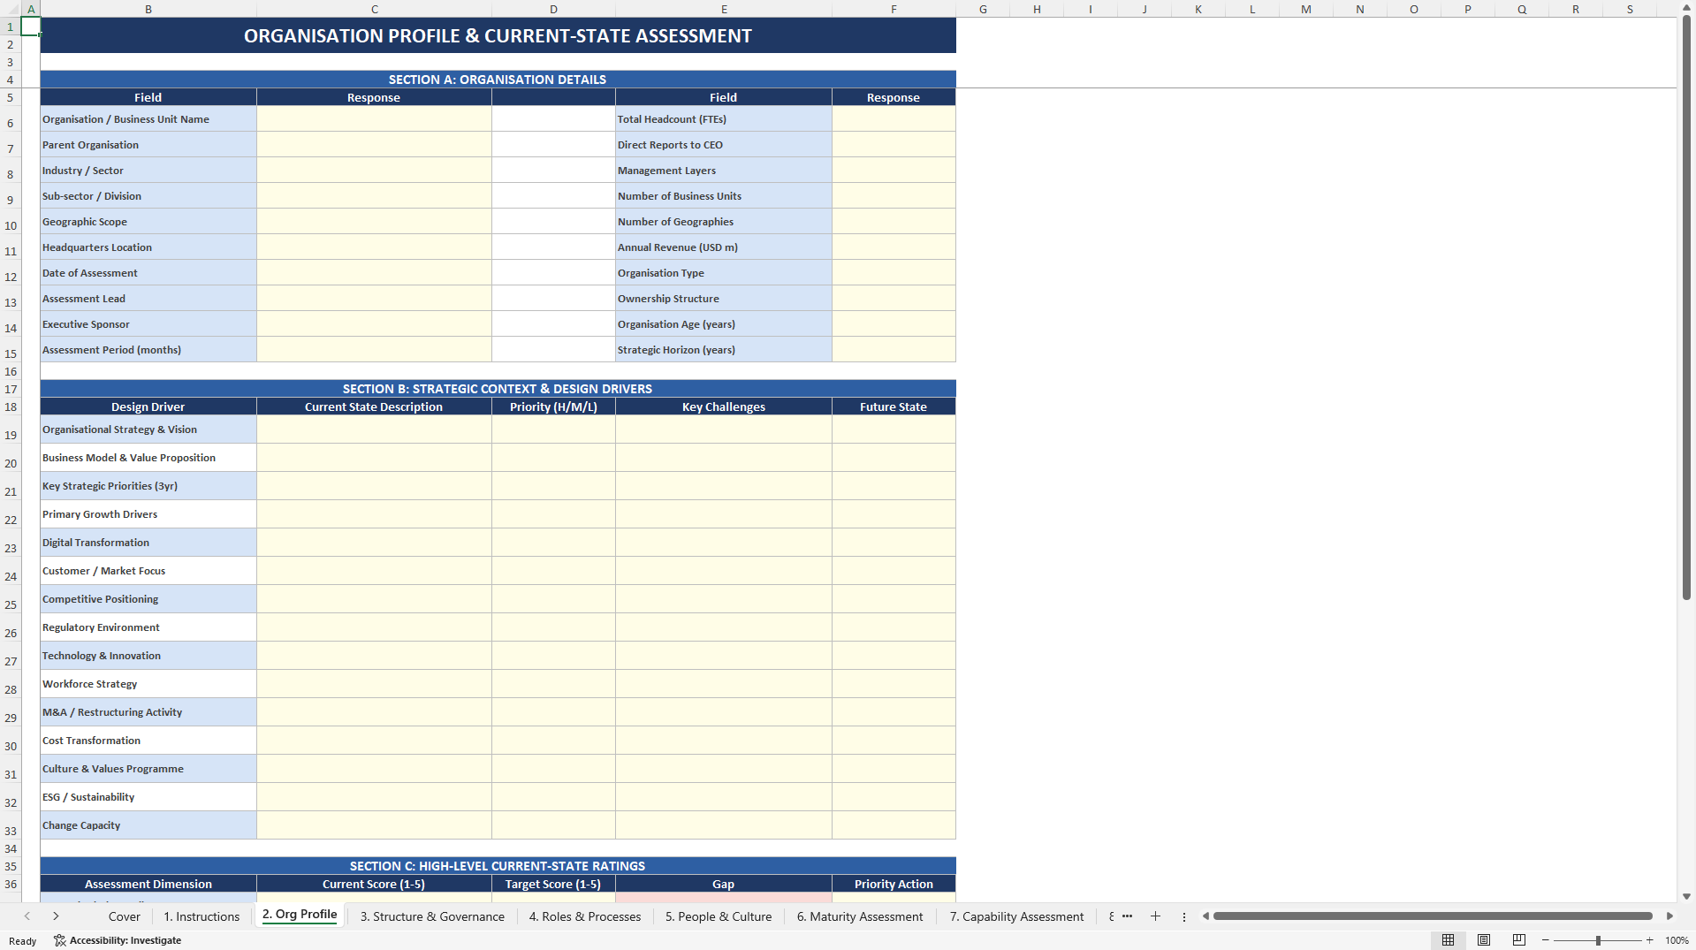Click 'Target Score (1-5)' column heading

(553, 884)
